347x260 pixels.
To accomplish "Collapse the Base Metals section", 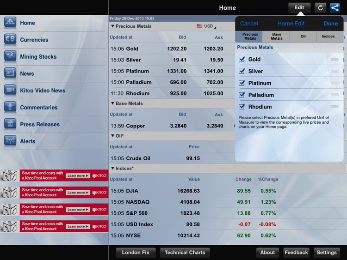I will tap(112, 103).
